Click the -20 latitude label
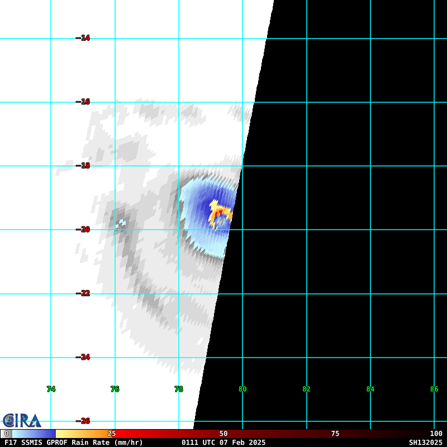Screen dimensions: 447x447 [83, 230]
